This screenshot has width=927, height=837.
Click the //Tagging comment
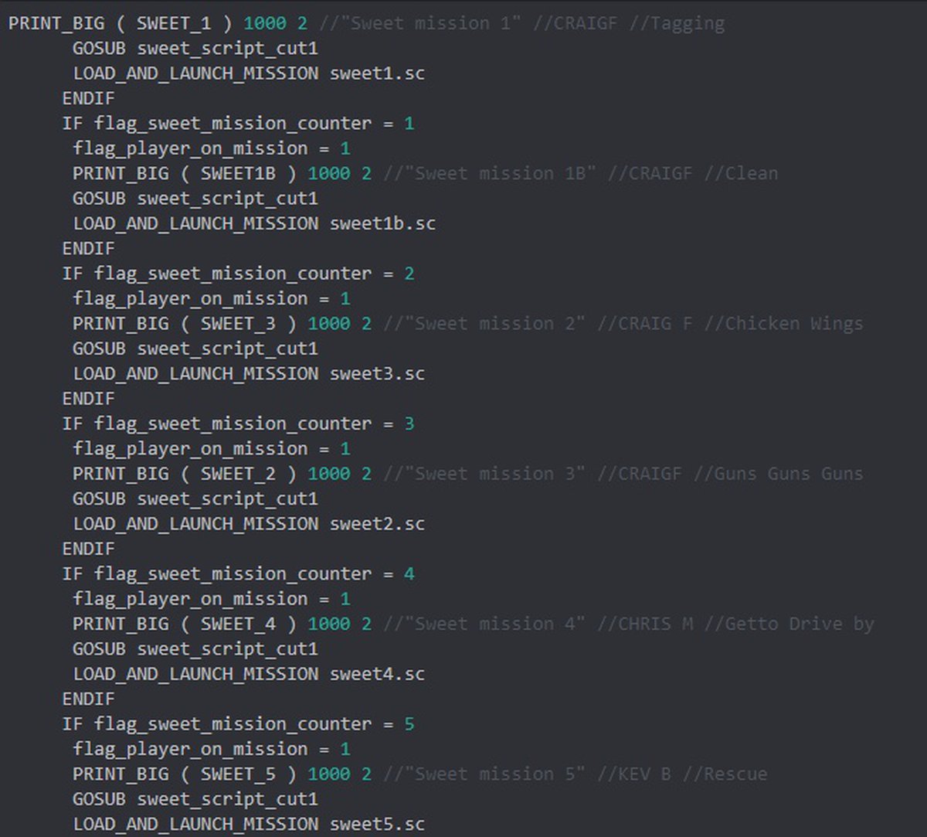click(677, 23)
